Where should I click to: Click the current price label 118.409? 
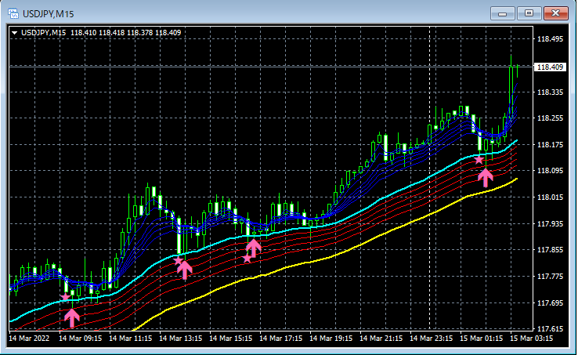coord(550,67)
